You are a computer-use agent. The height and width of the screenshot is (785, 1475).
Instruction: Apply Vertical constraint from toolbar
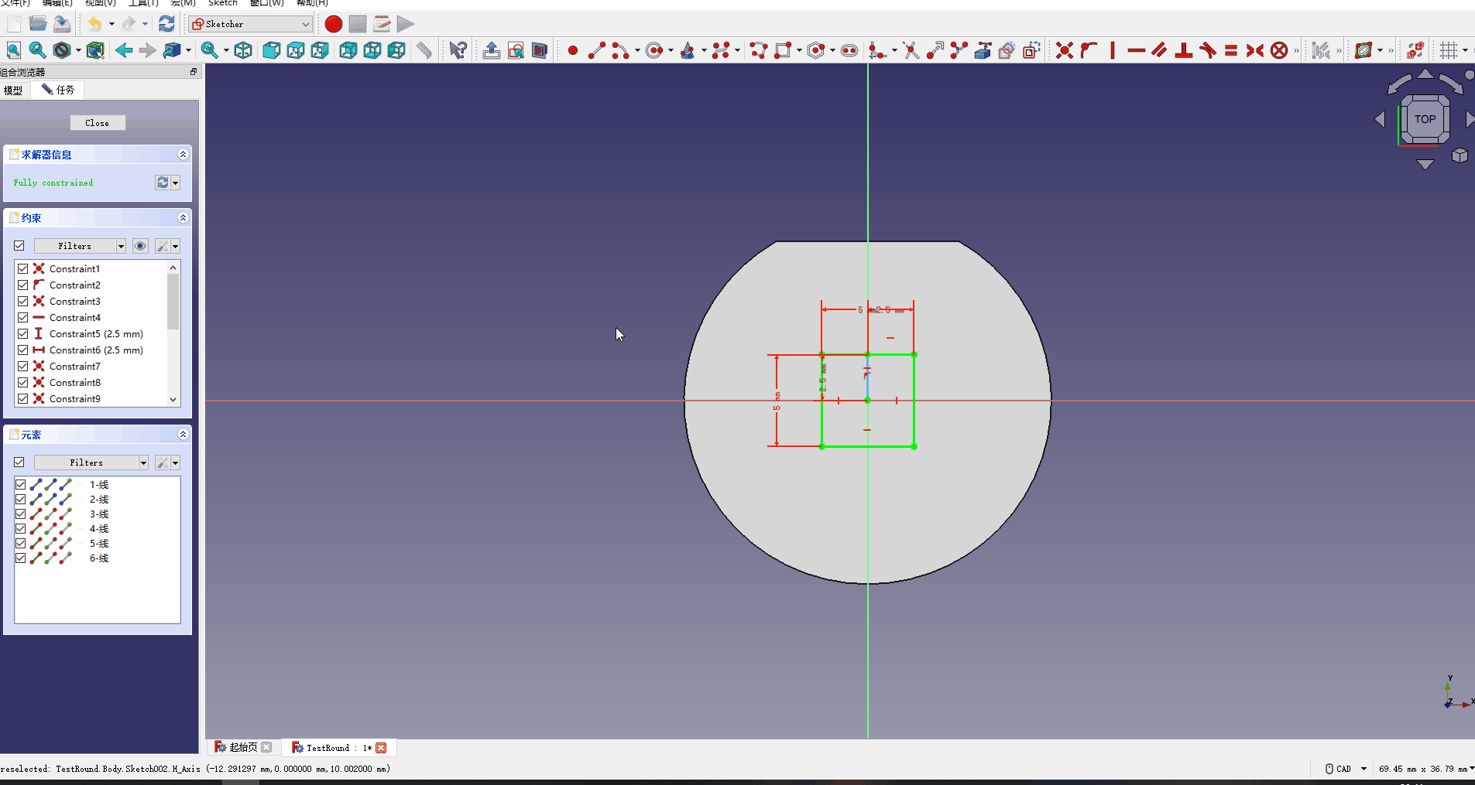[x=1113, y=51]
